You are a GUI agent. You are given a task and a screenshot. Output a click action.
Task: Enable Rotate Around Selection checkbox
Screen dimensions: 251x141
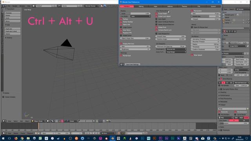coord(156,24)
